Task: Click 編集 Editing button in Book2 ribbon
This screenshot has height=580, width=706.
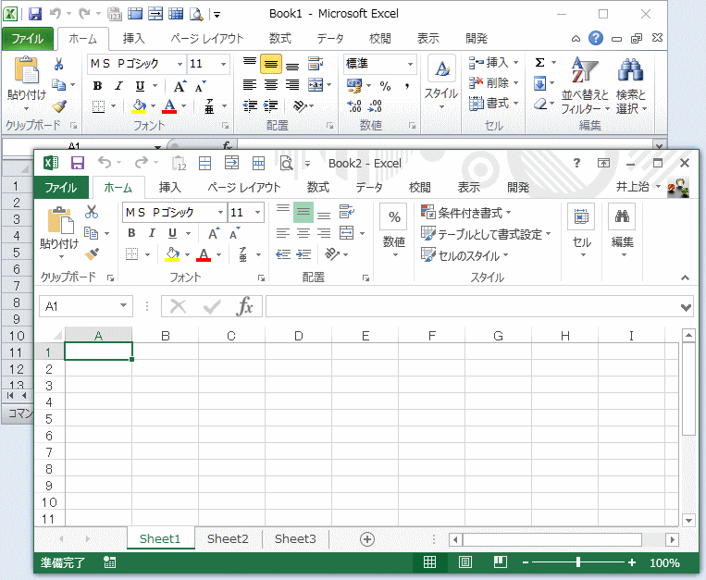Action: (622, 231)
